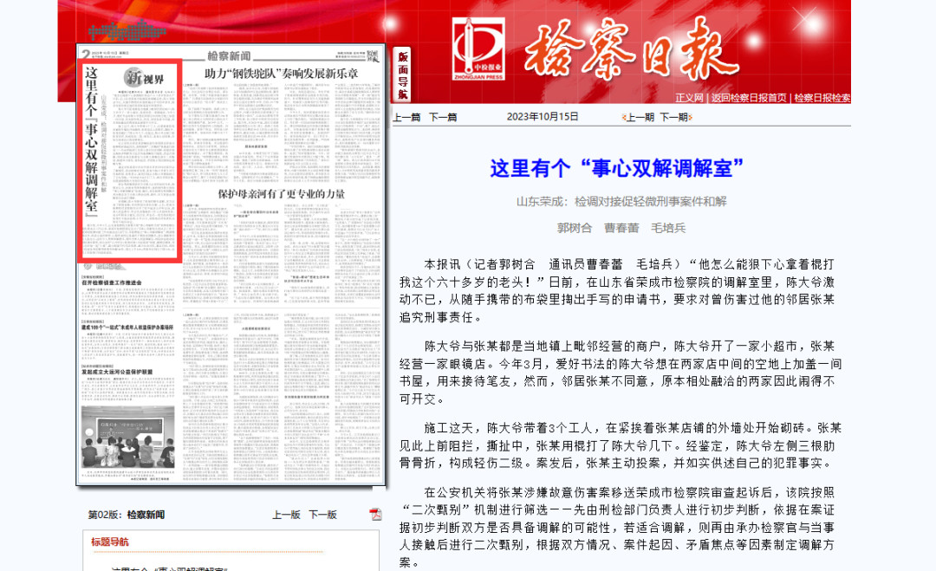Go to 返回检察日报首页 link
The width and height of the screenshot is (936, 571).
coord(749,98)
